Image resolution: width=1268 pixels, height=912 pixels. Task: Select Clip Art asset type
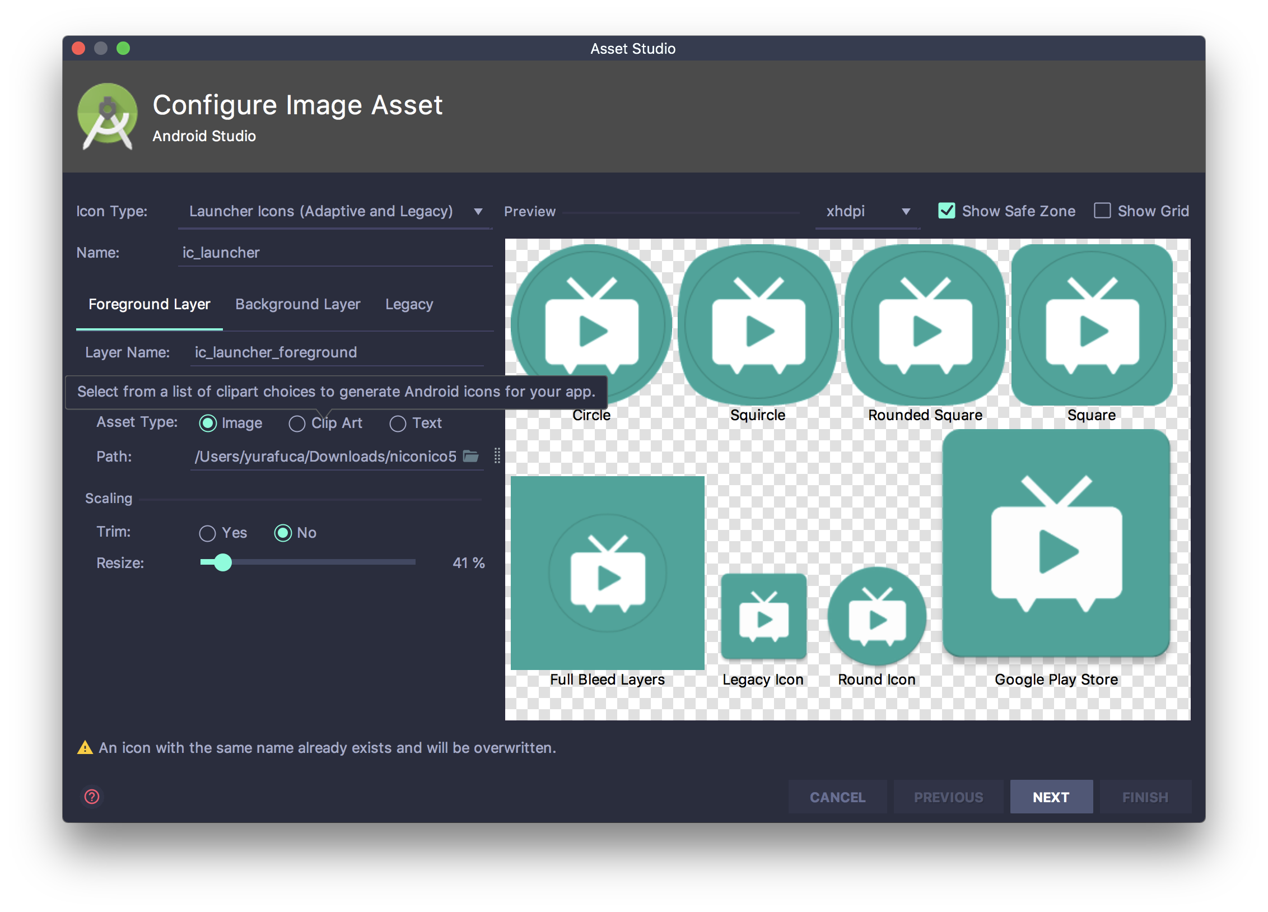pos(297,424)
